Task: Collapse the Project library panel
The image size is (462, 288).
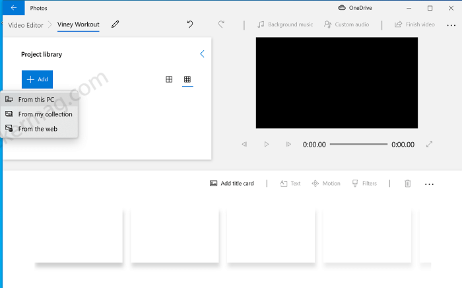Action: (202, 54)
